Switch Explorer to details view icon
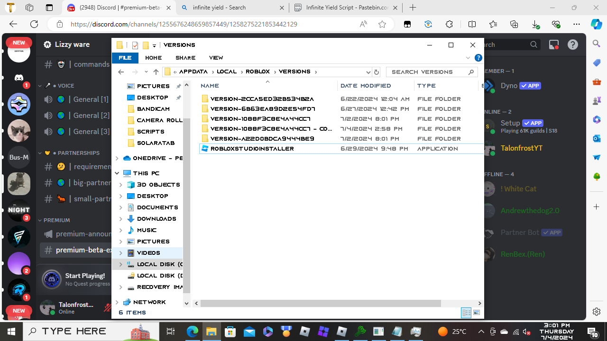Viewport: 607px width, 341px height. [466, 313]
